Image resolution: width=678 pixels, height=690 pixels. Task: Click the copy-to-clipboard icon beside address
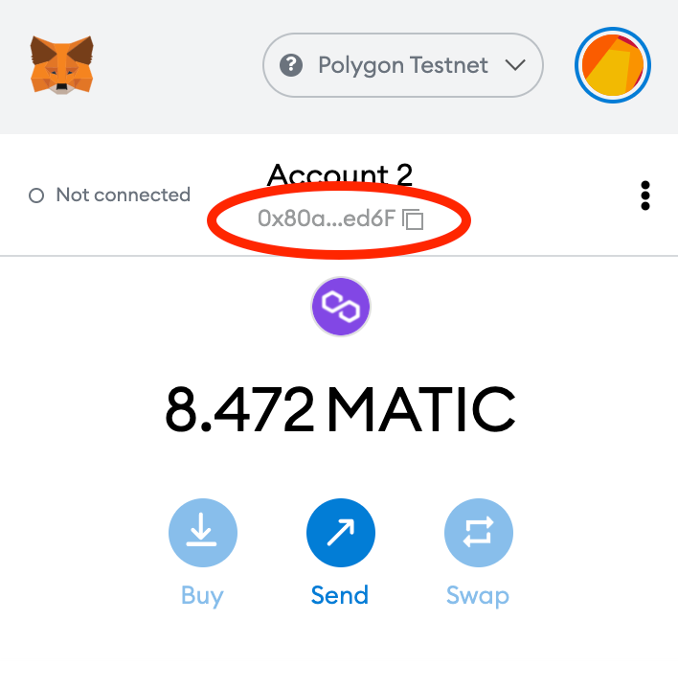[413, 219]
